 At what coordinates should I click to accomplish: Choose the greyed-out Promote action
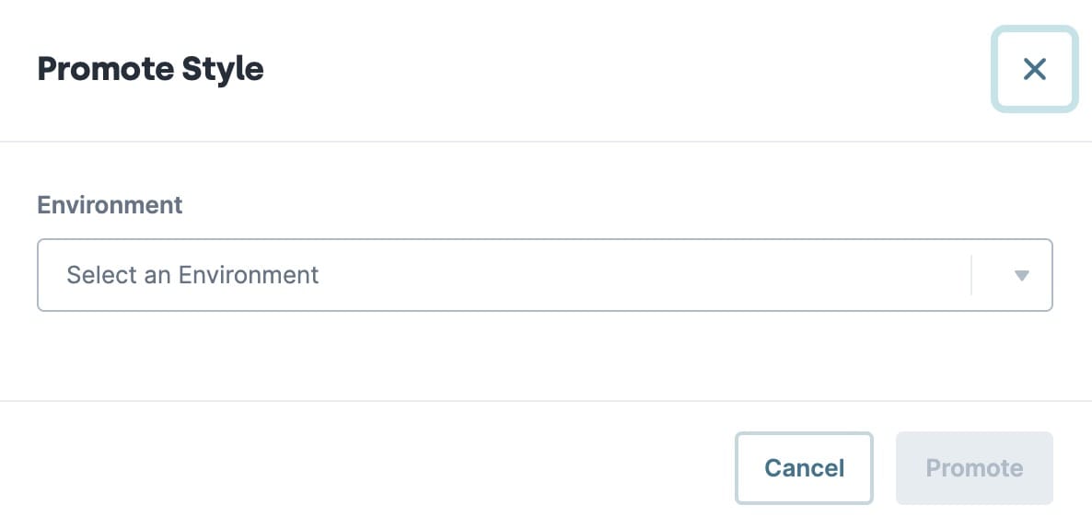pos(974,467)
